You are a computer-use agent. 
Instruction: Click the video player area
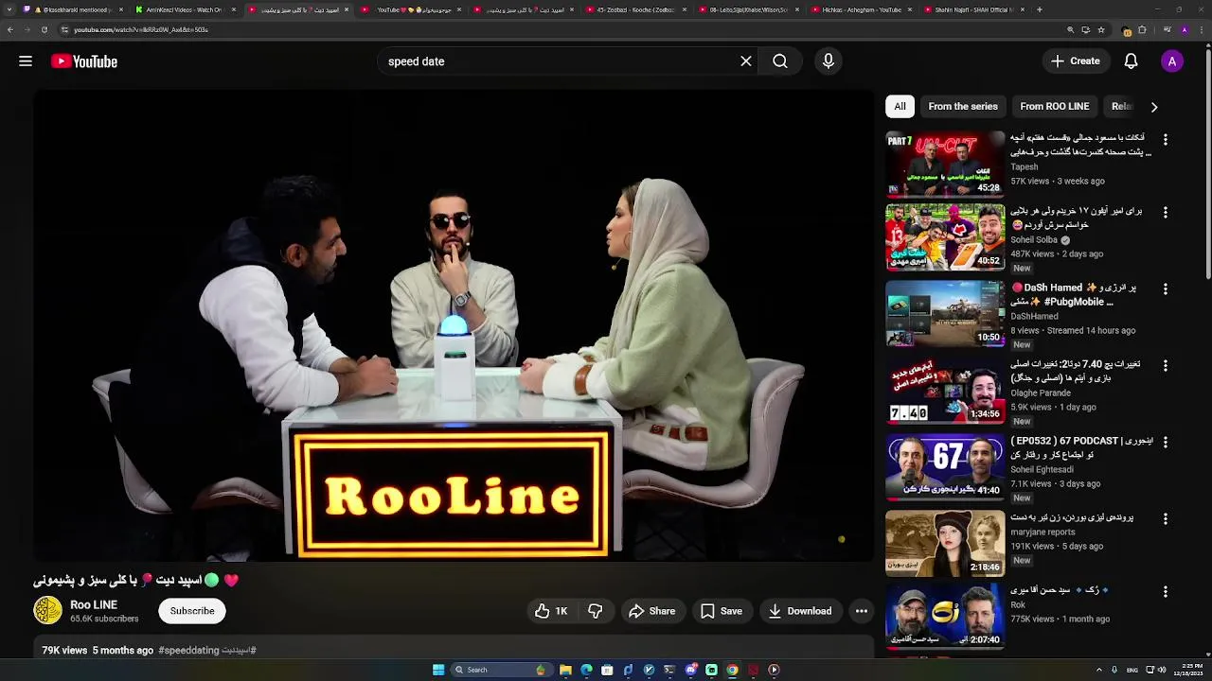(454, 326)
